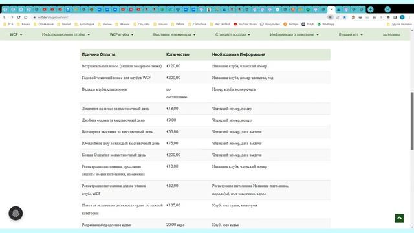Go forward to the next page
Image resolution: width=414 pixels, height=233 pixels.
[12, 17]
